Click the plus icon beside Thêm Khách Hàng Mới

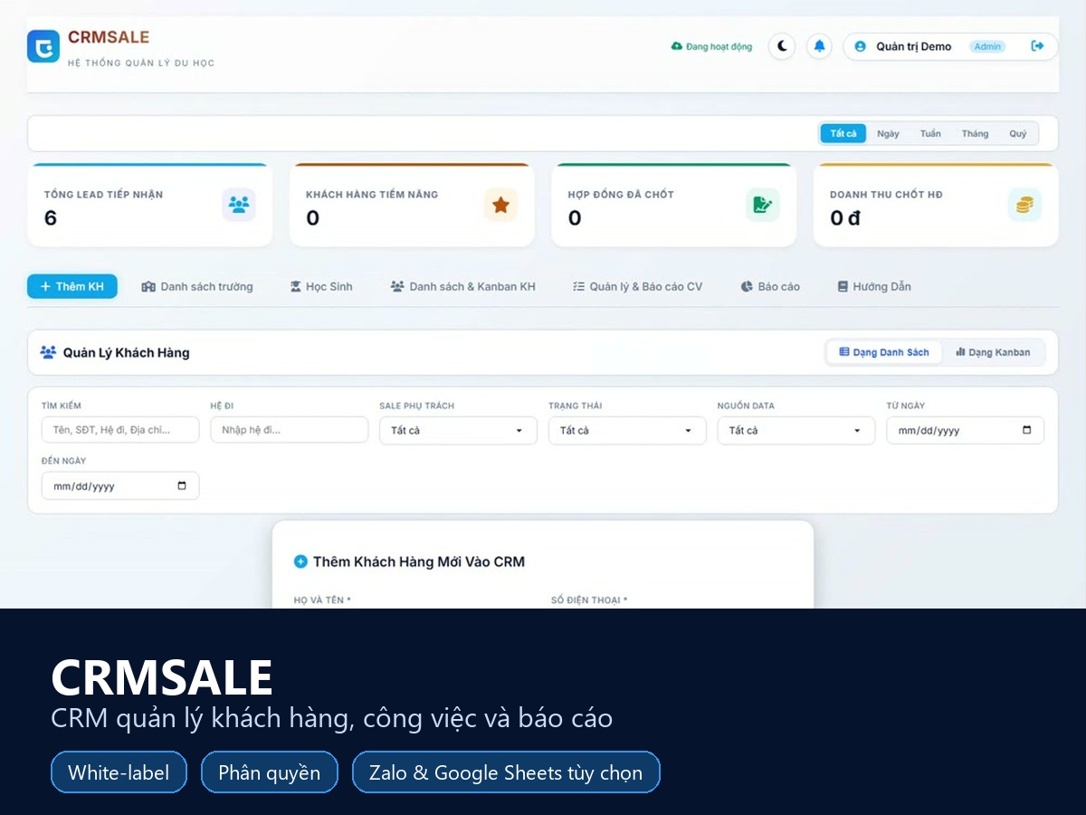[x=301, y=561]
